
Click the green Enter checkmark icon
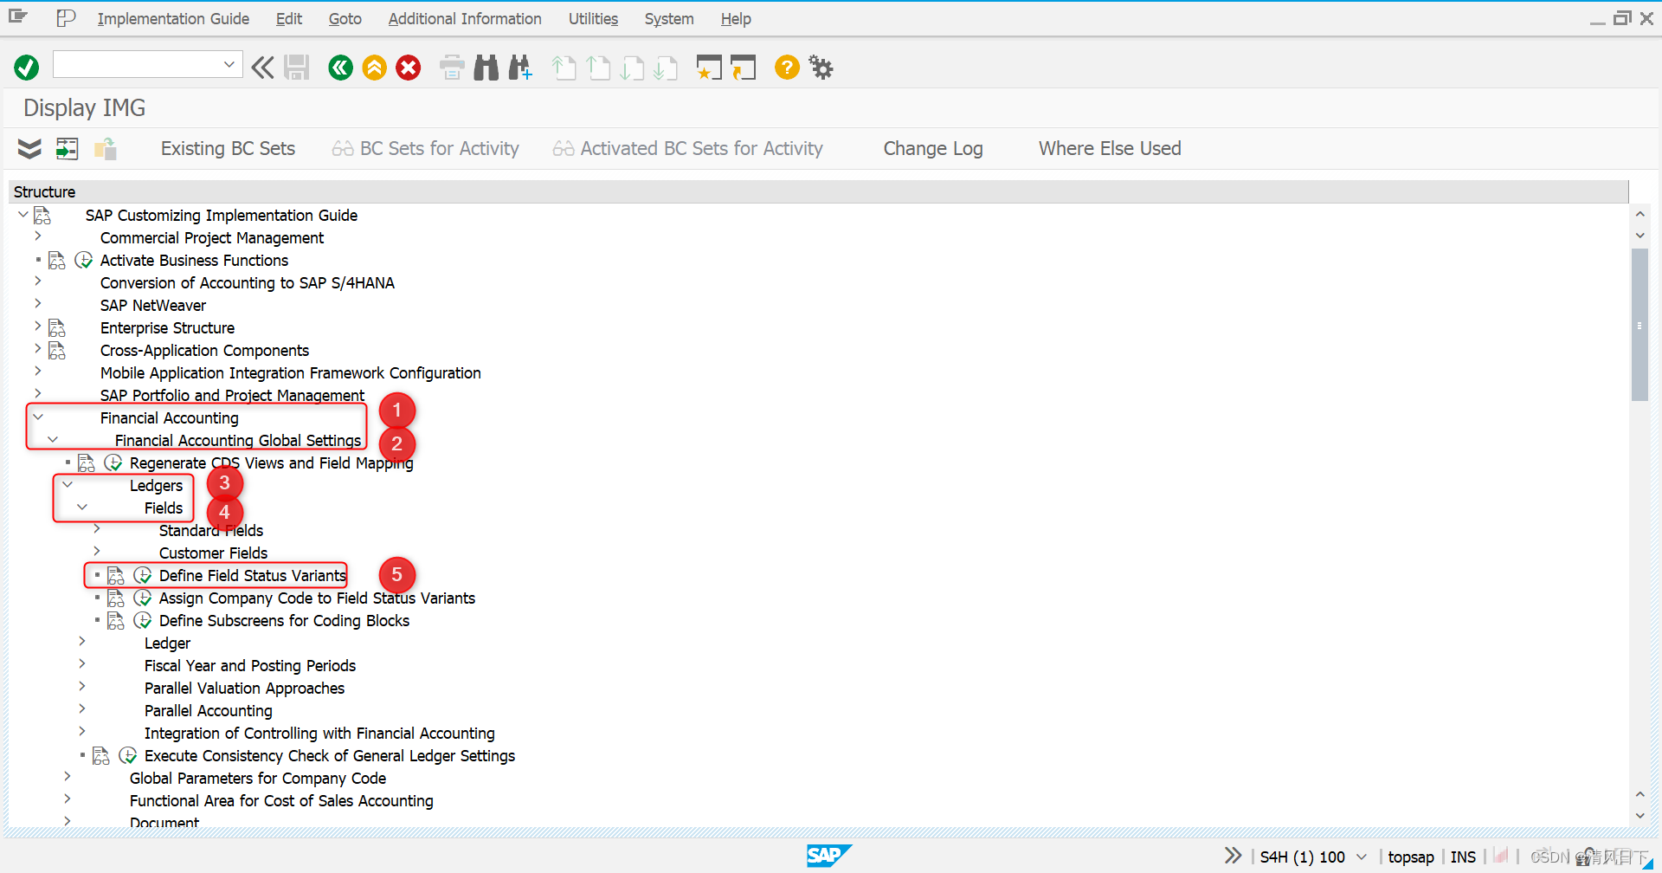[27, 68]
